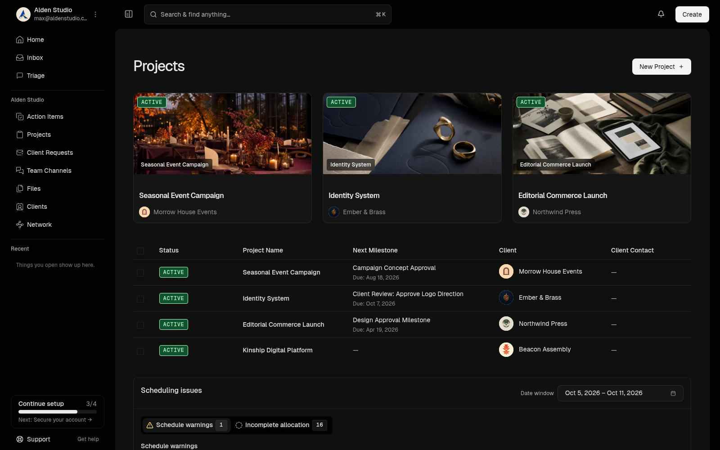Click Design Approval Milestone text
This screenshot has height=450, width=720.
point(391,320)
